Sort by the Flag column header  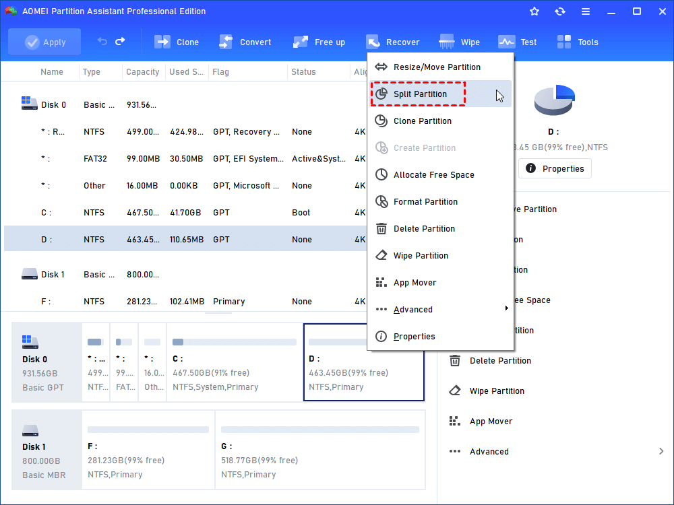[x=220, y=72]
